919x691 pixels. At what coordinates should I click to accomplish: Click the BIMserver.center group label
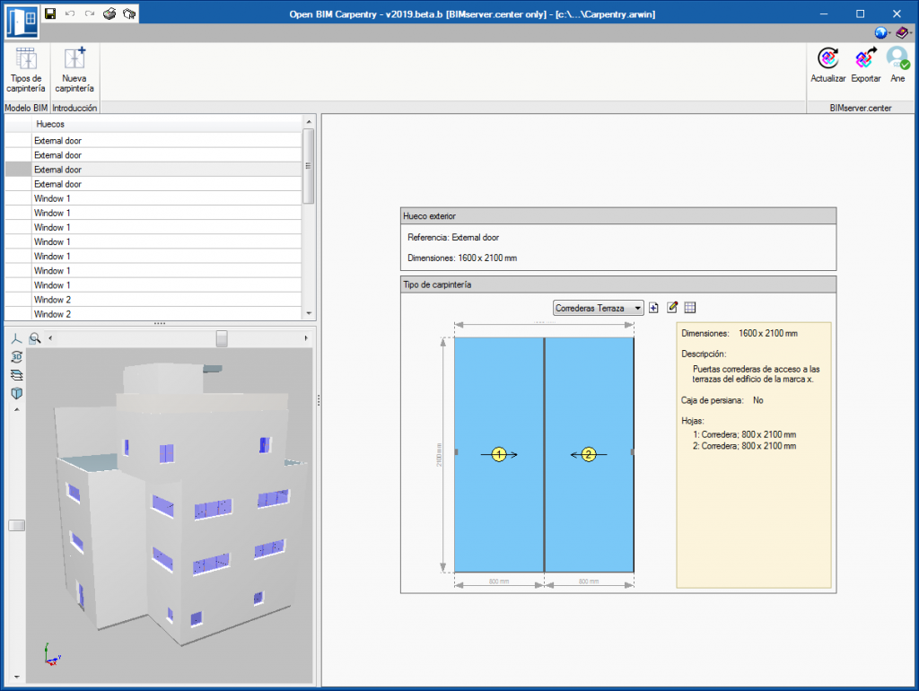[861, 108]
